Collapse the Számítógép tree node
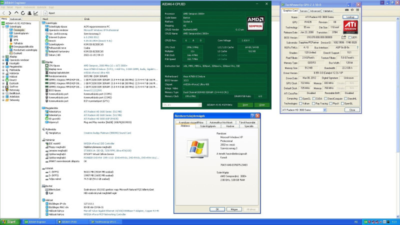The width and height of the screenshot is (400, 225). coord(3,26)
